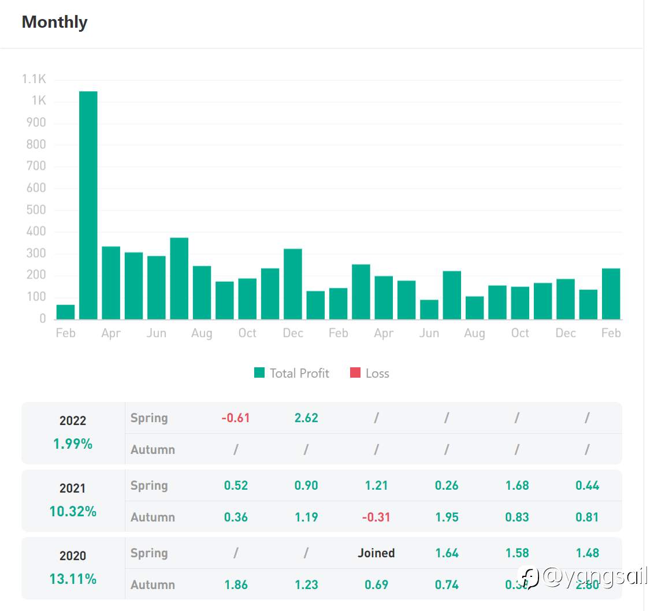
Task: Click the first Feb bar in chart
Action: (65, 312)
